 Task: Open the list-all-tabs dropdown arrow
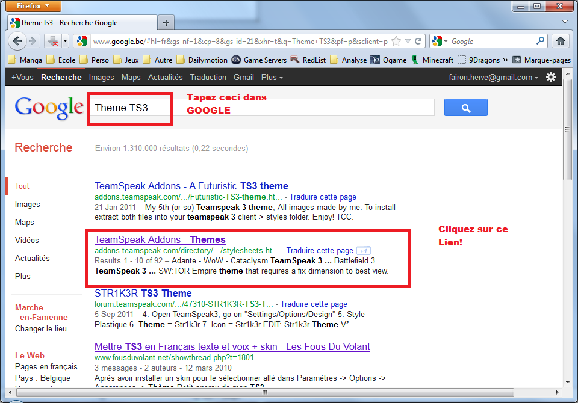click(565, 22)
